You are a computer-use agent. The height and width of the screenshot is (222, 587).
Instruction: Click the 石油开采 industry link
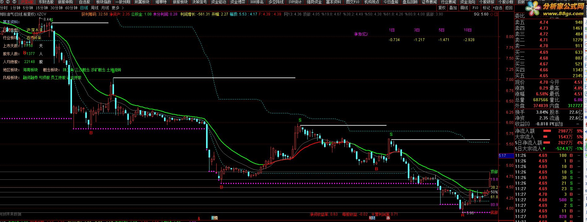tap(34, 38)
